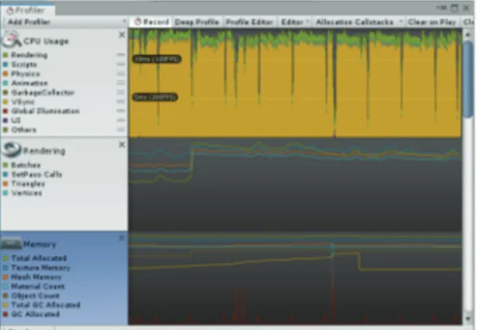The height and width of the screenshot is (330, 481).
Task: Select the Memory module title
Action: (x=40, y=245)
